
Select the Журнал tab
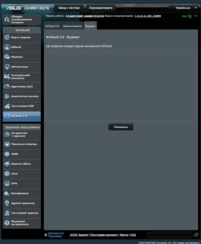[x=90, y=26]
